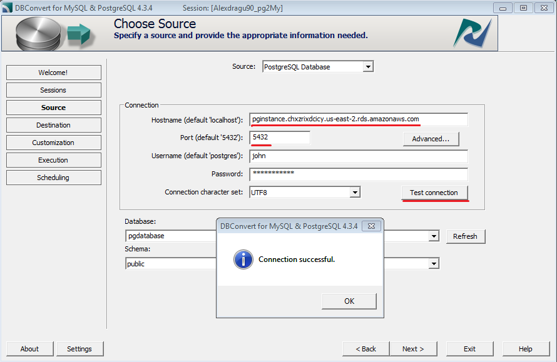Click the Username field containing john

pos(359,156)
